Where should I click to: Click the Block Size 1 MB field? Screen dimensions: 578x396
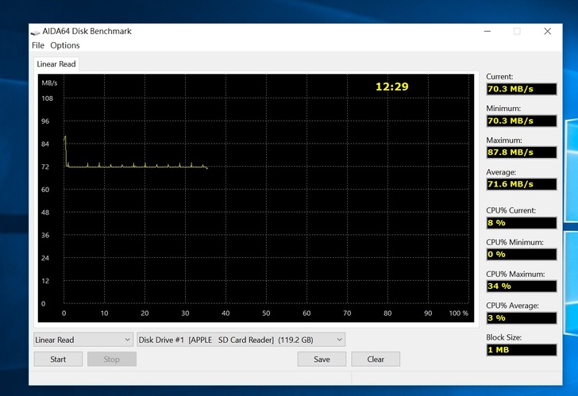coord(521,349)
